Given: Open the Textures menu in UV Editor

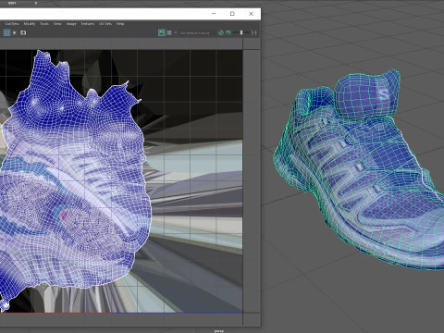Looking at the screenshot, I should point(88,24).
